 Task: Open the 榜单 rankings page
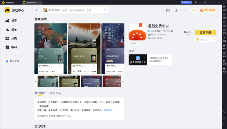pyautogui.click(x=11, y=30)
